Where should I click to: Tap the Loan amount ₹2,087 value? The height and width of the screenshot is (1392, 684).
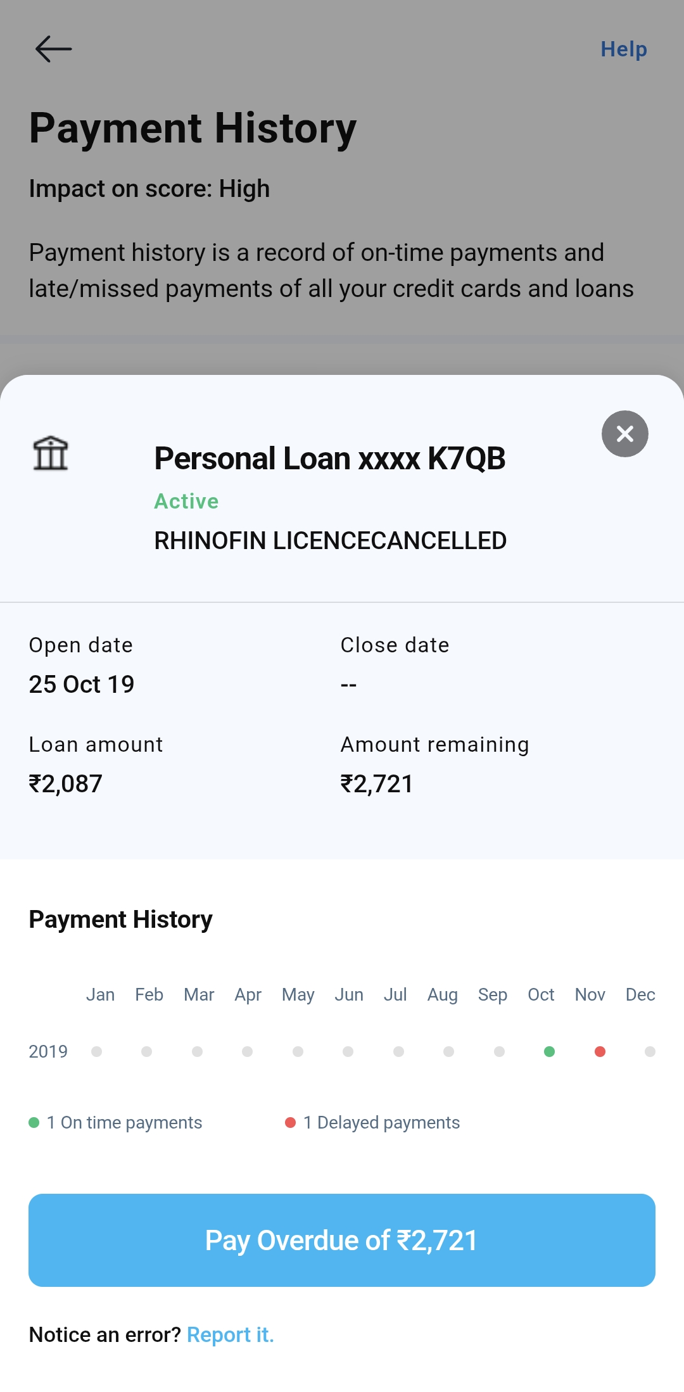click(x=65, y=784)
